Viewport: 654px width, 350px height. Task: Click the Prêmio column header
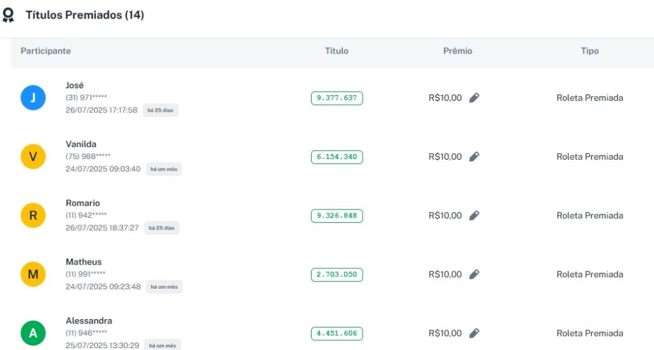[457, 51]
